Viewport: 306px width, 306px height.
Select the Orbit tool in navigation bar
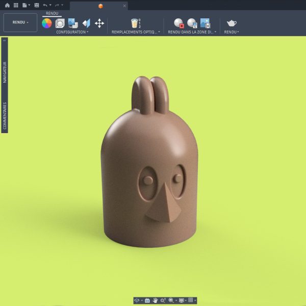tap(137, 300)
